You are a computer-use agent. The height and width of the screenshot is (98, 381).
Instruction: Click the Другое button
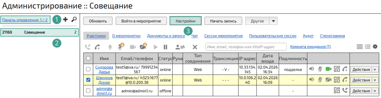click(x=257, y=21)
